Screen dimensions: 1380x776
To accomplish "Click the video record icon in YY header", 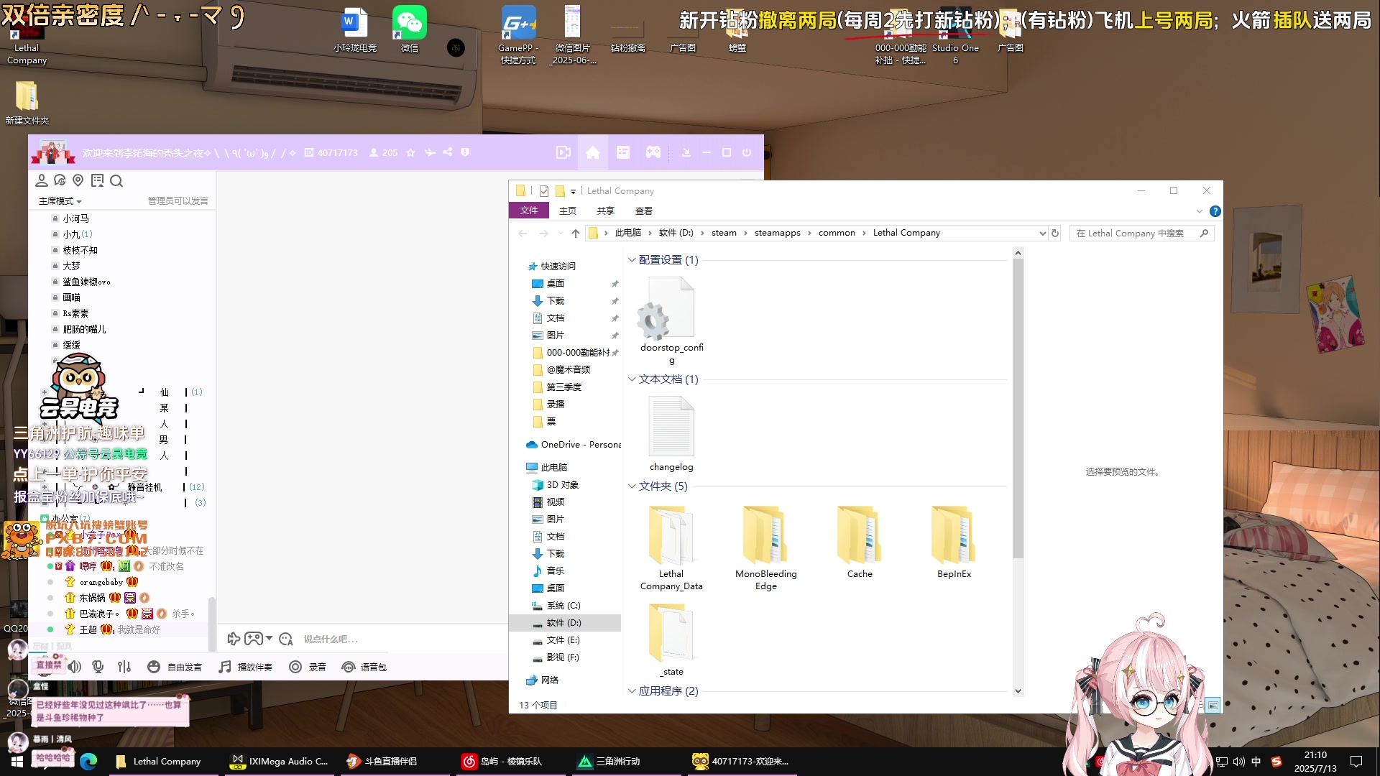I will tap(563, 152).
